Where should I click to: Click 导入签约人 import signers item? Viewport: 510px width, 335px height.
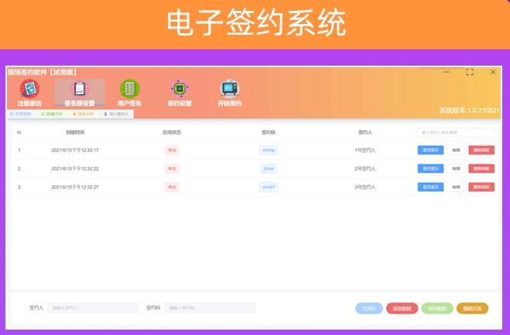[x=116, y=114]
